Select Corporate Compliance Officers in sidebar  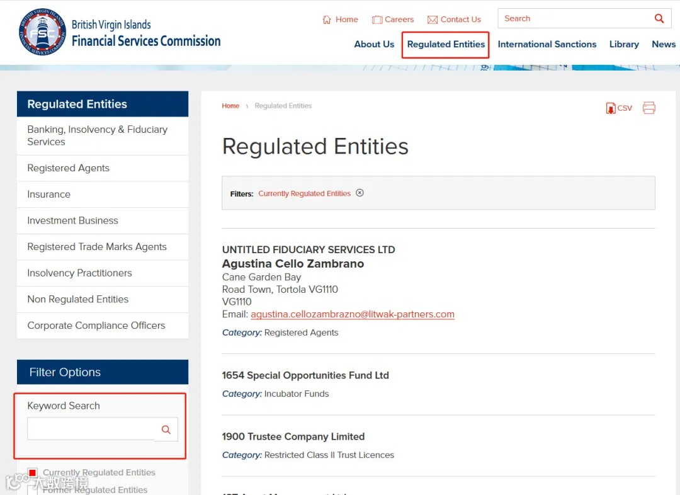103,326
